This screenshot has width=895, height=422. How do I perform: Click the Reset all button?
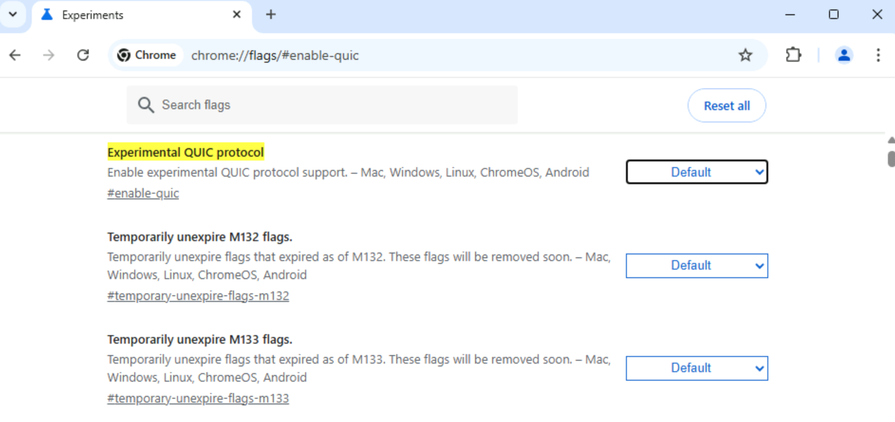coord(727,105)
